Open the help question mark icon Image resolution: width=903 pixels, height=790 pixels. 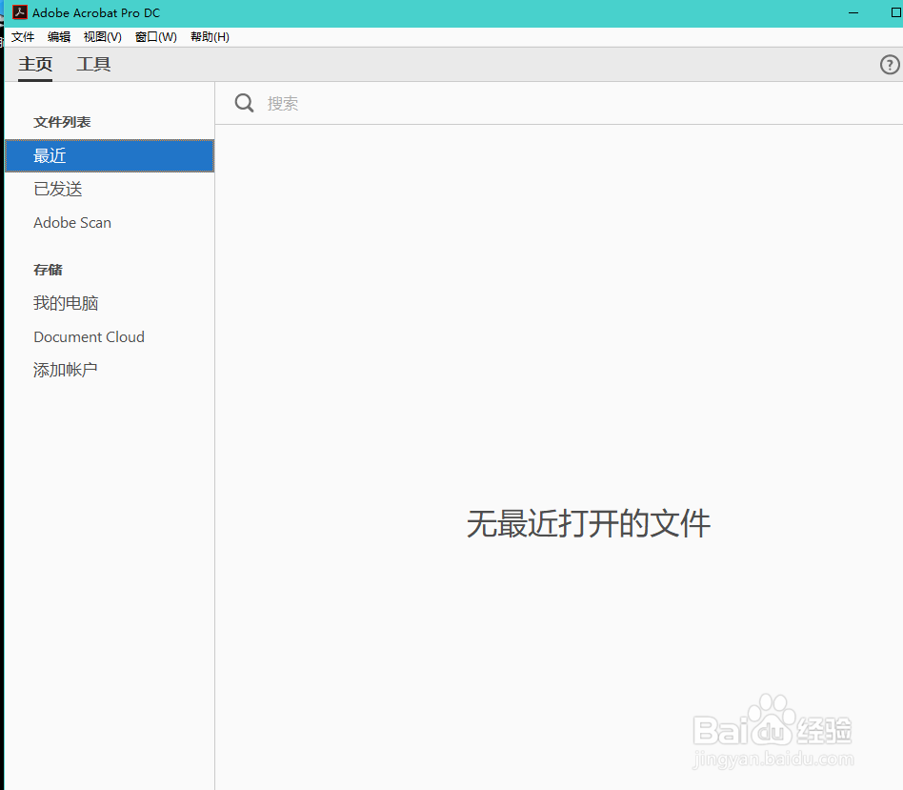point(890,65)
